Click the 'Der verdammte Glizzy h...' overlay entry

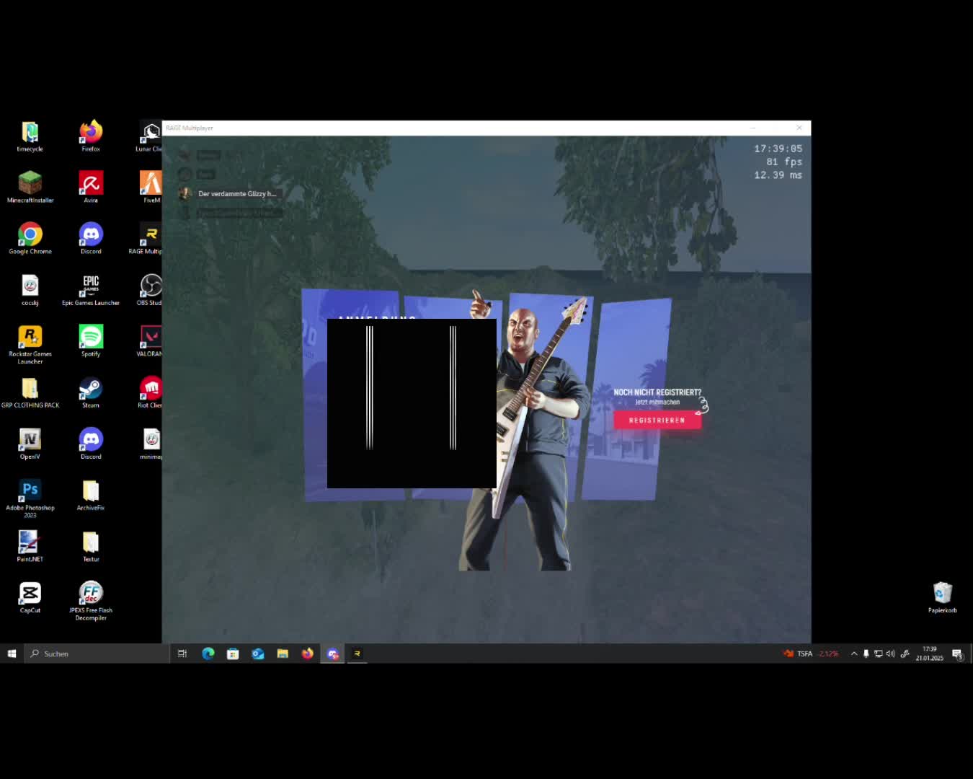230,193
